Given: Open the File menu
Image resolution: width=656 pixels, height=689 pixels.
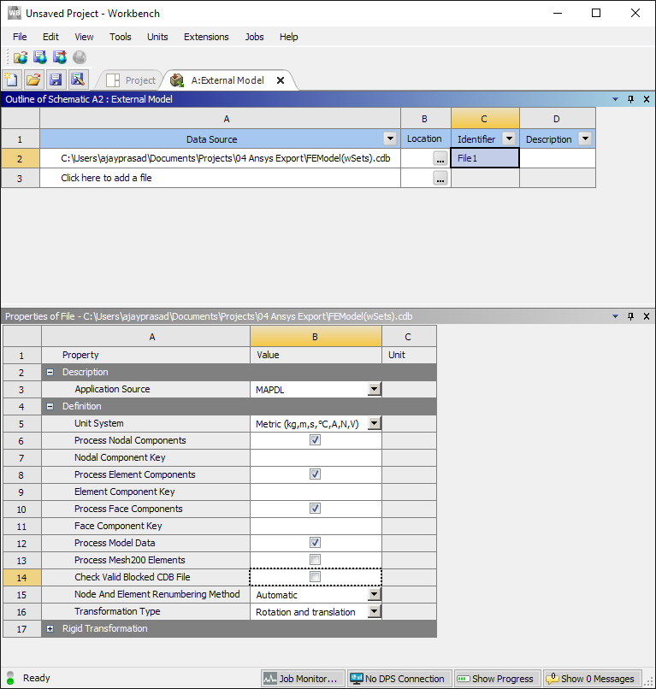Looking at the screenshot, I should pyautogui.click(x=20, y=37).
